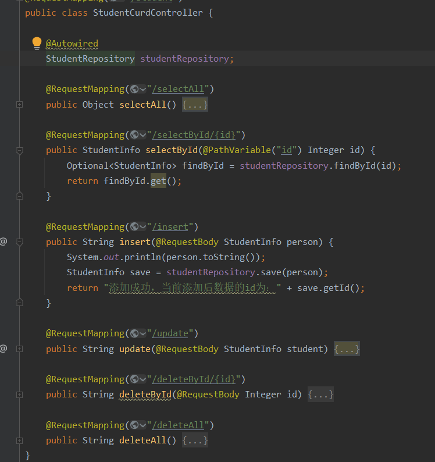This screenshot has height=462, width=435.
Task: Click the globe icon before "/selectAll"
Action: click(134, 89)
